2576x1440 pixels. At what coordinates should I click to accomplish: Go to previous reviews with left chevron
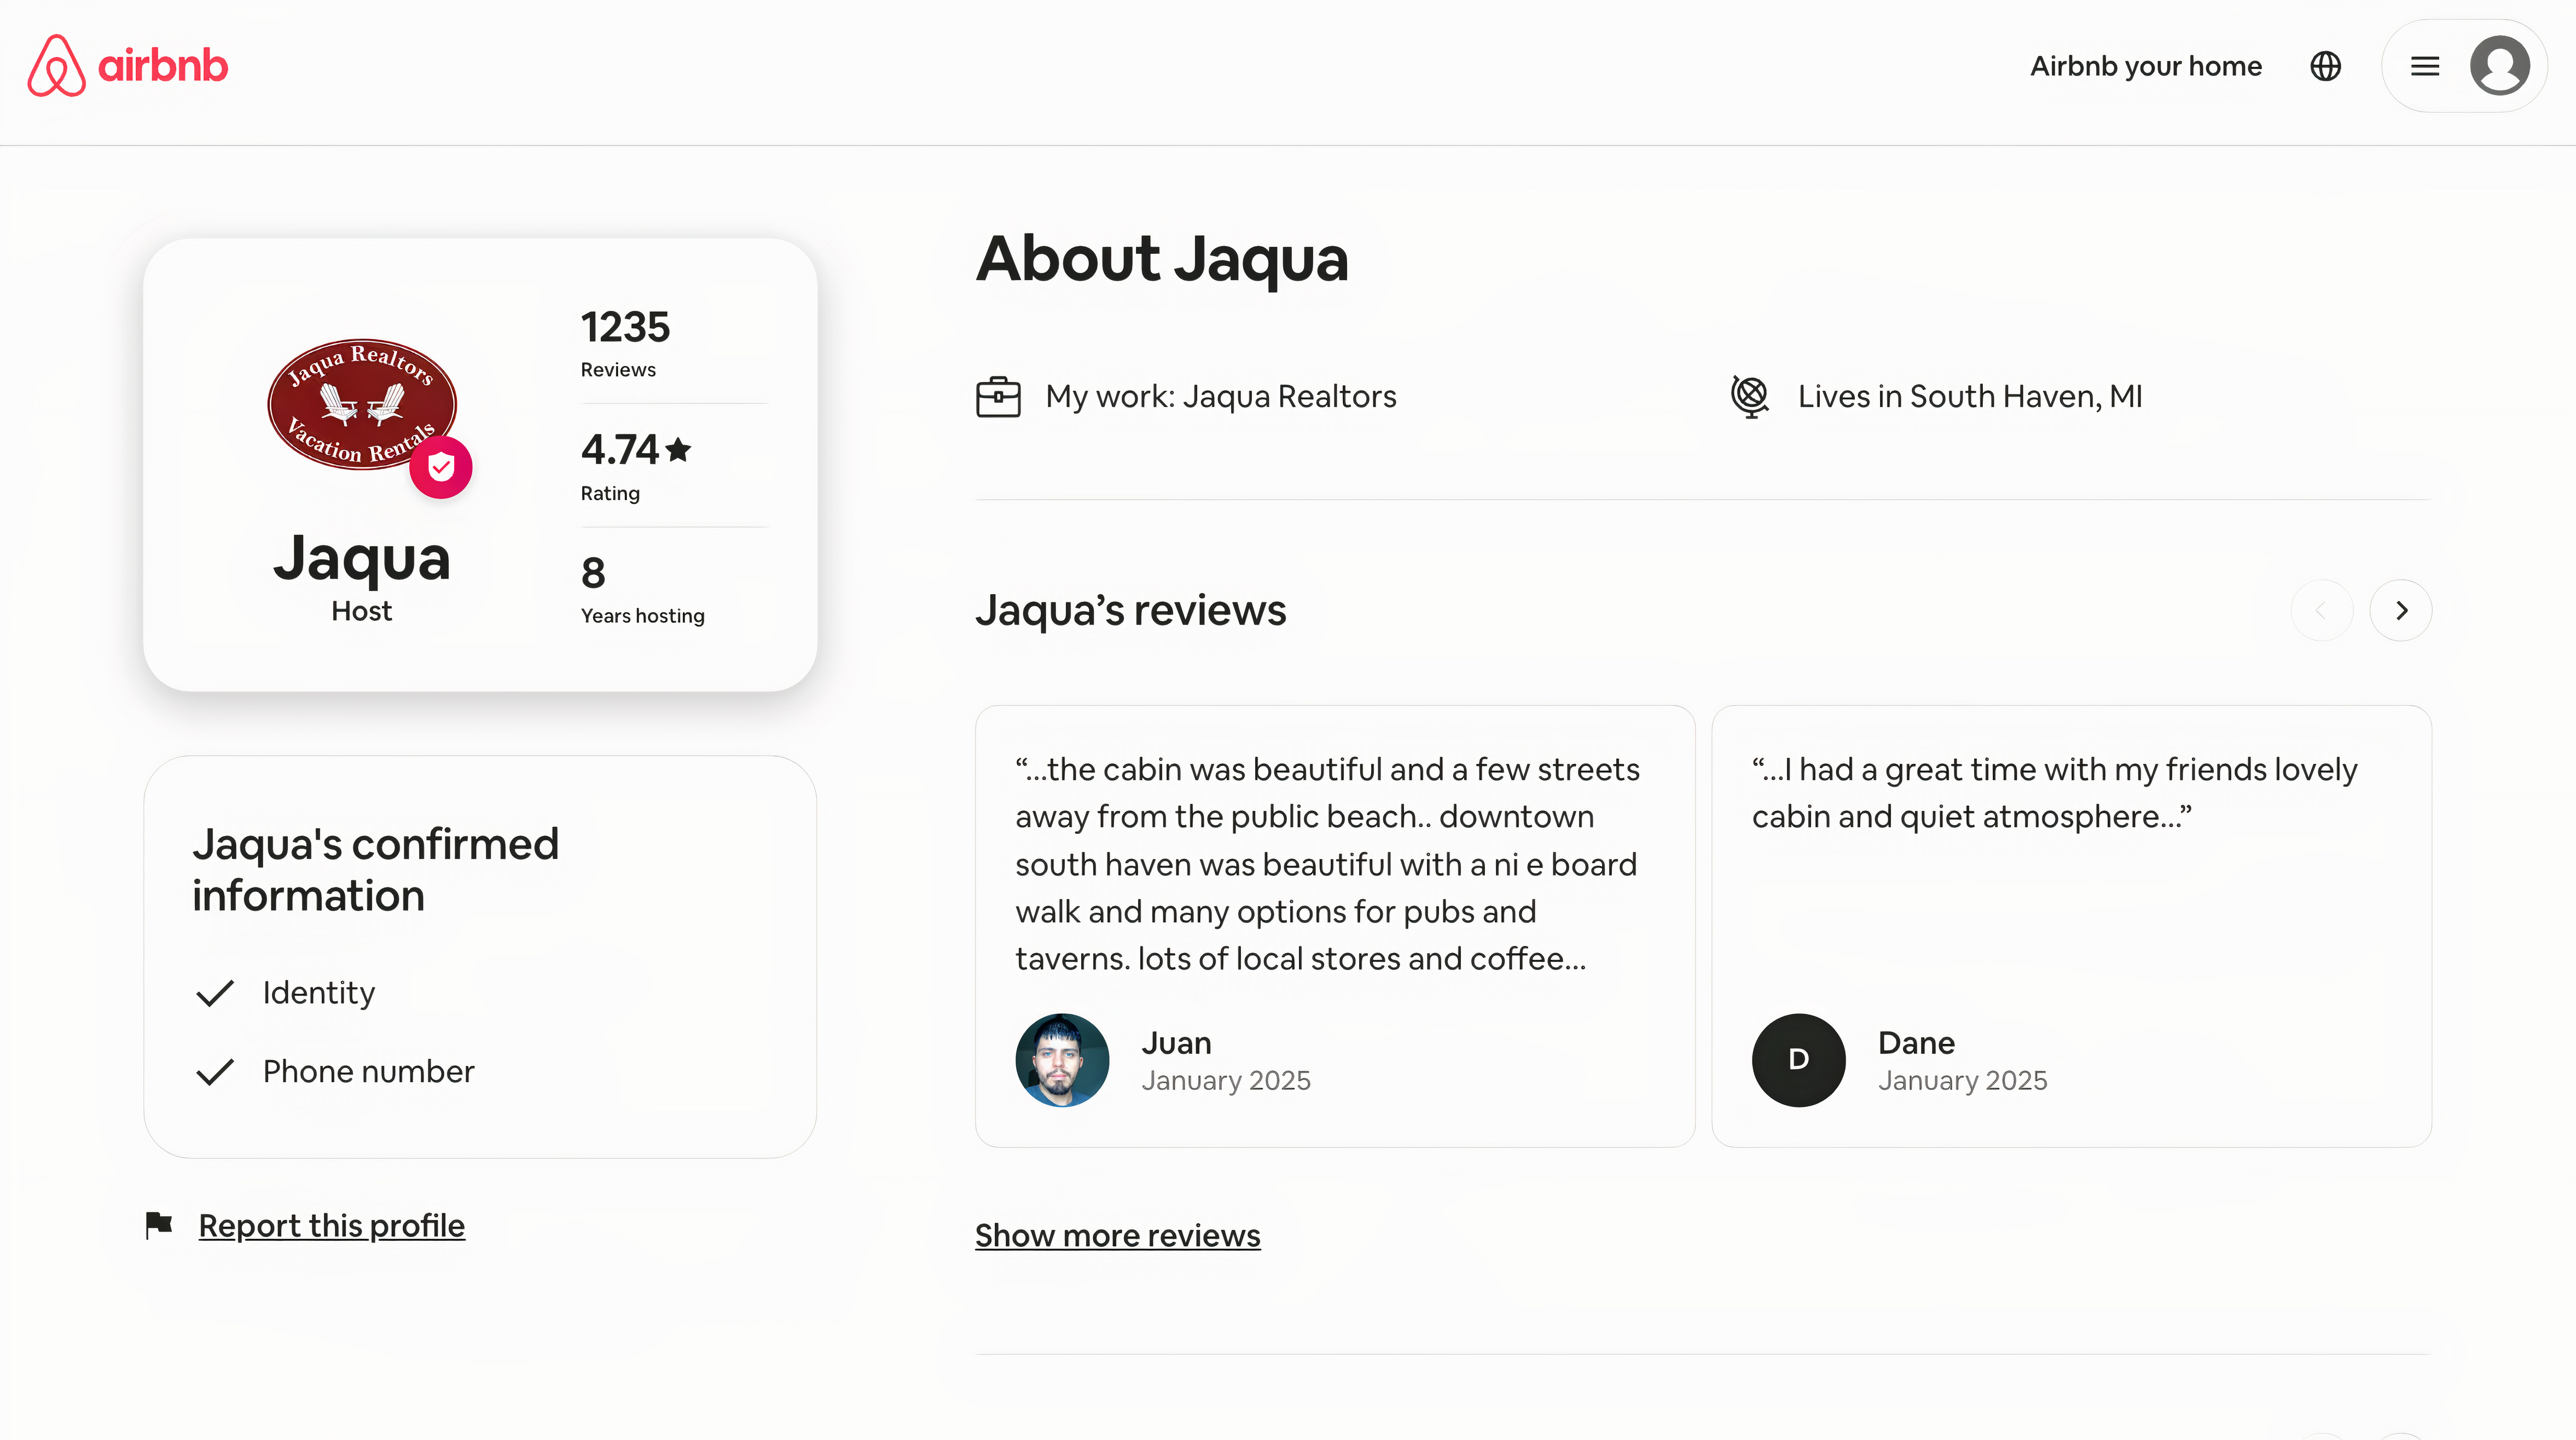(x=2322, y=610)
